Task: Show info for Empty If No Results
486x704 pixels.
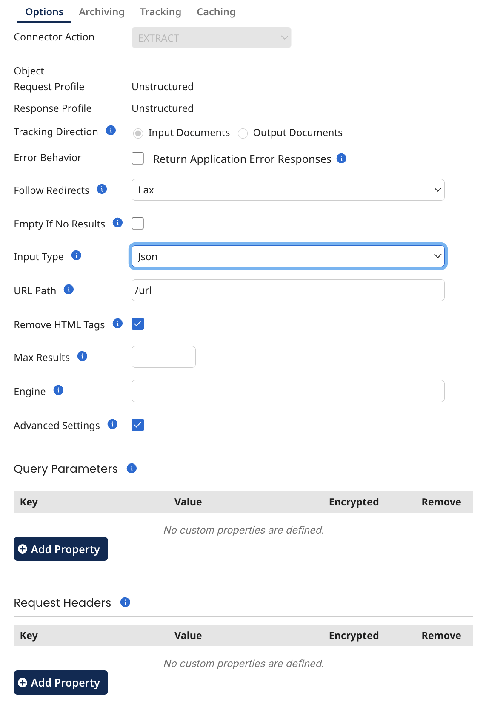Action: 117,223
